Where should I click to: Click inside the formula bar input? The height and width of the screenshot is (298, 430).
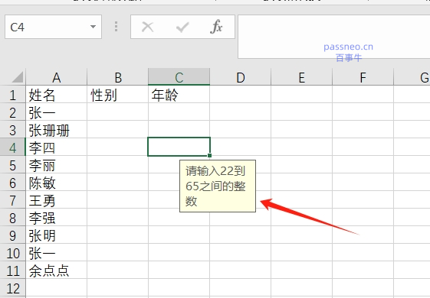click(x=333, y=37)
